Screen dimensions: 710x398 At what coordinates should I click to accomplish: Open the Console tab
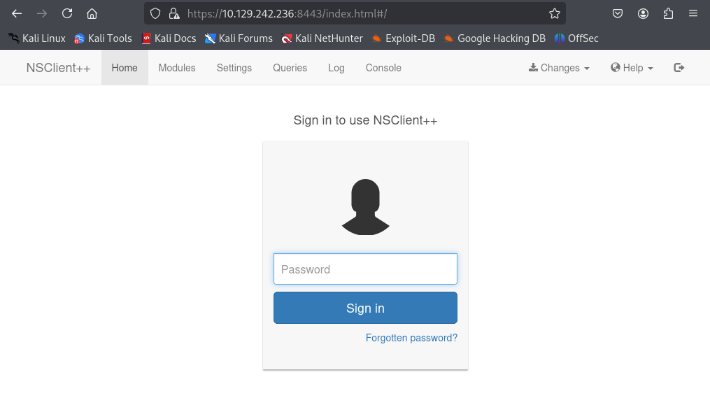tap(383, 67)
